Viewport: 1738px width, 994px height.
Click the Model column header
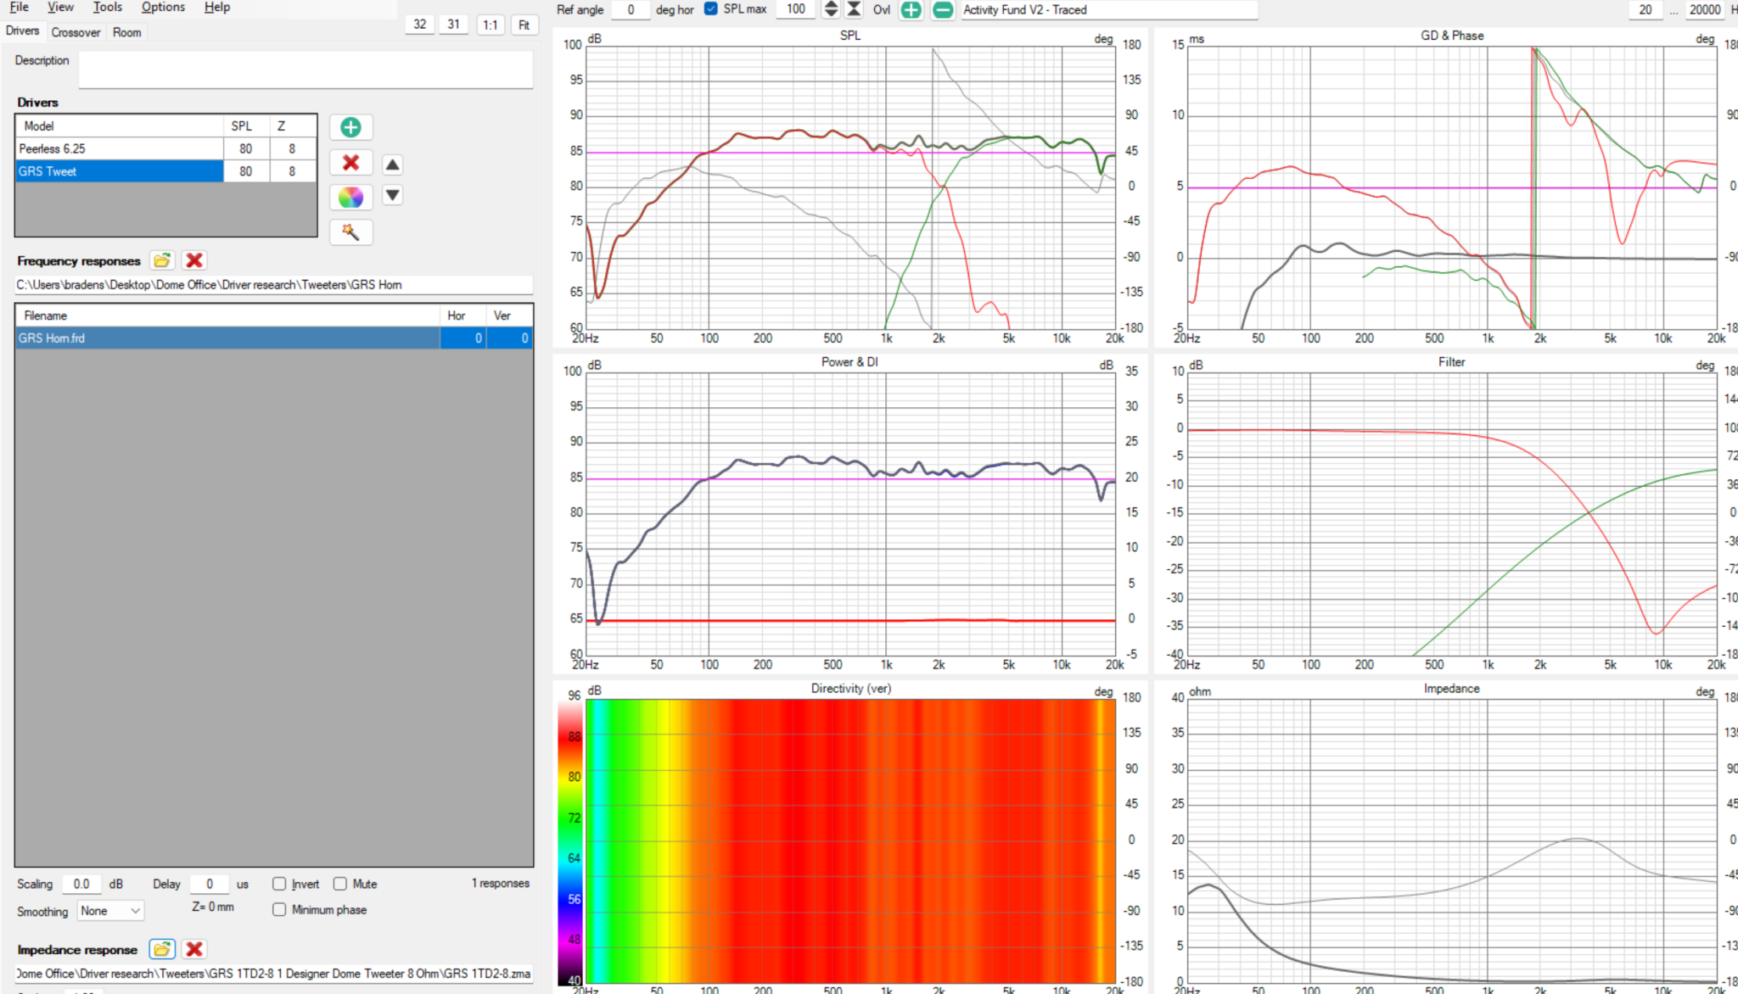[120, 126]
